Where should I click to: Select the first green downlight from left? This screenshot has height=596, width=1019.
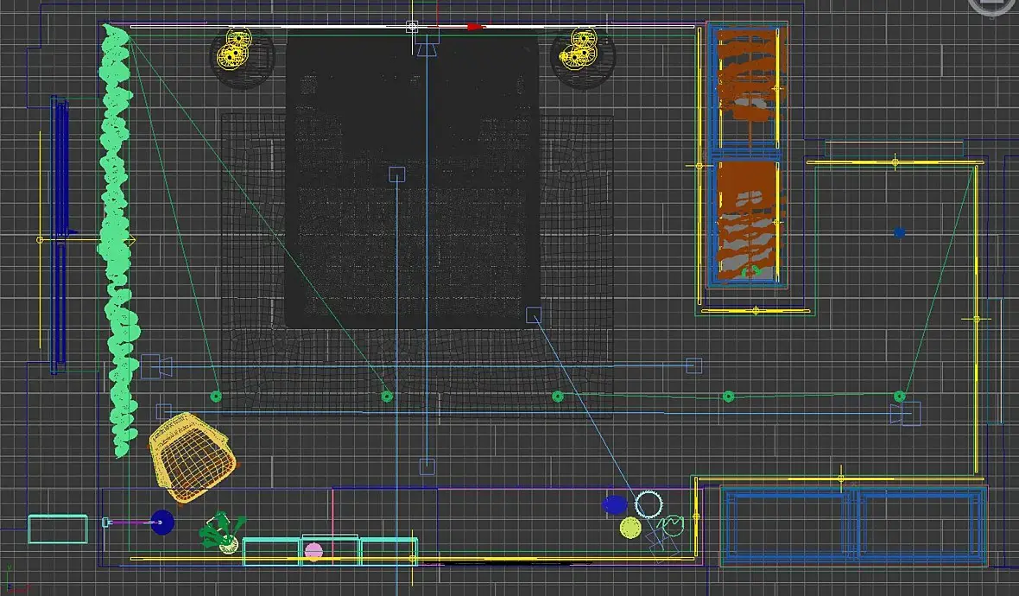(216, 396)
